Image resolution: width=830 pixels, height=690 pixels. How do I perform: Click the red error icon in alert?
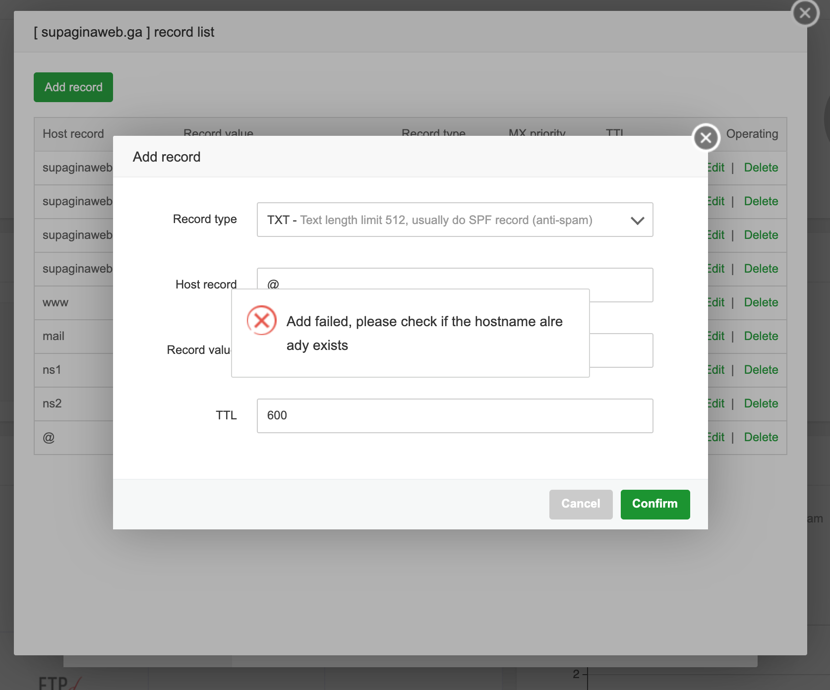pyautogui.click(x=261, y=321)
